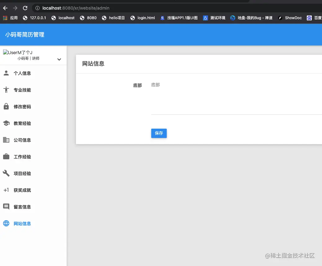Click into the 底部 footer text area
322x266 pixels.
236,98
